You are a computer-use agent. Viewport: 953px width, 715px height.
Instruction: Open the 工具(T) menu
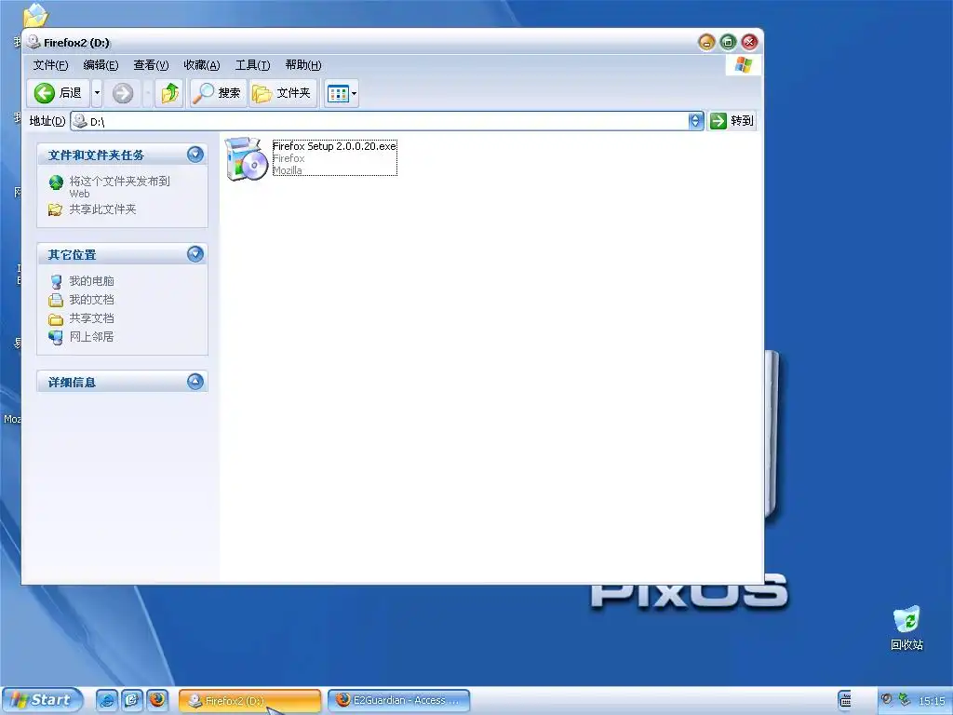point(252,65)
